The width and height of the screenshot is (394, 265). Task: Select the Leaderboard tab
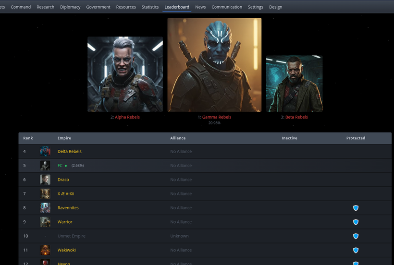177,7
